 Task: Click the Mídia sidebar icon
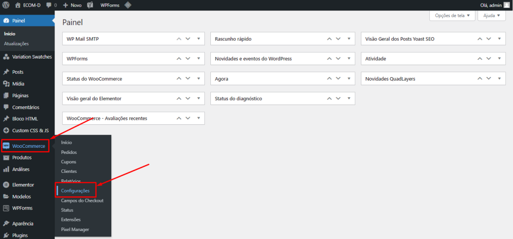[6, 84]
